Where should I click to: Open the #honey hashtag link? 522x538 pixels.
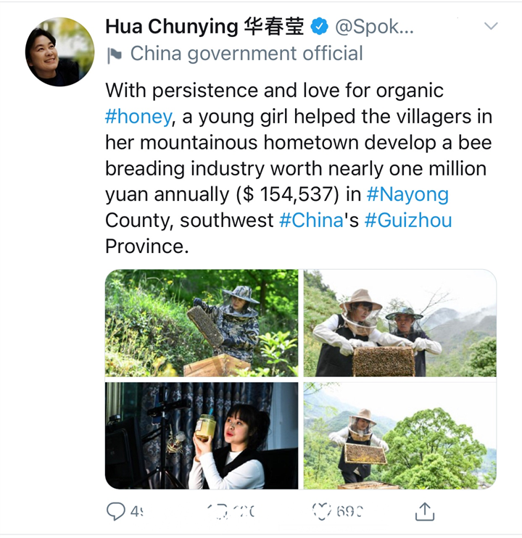point(138,117)
